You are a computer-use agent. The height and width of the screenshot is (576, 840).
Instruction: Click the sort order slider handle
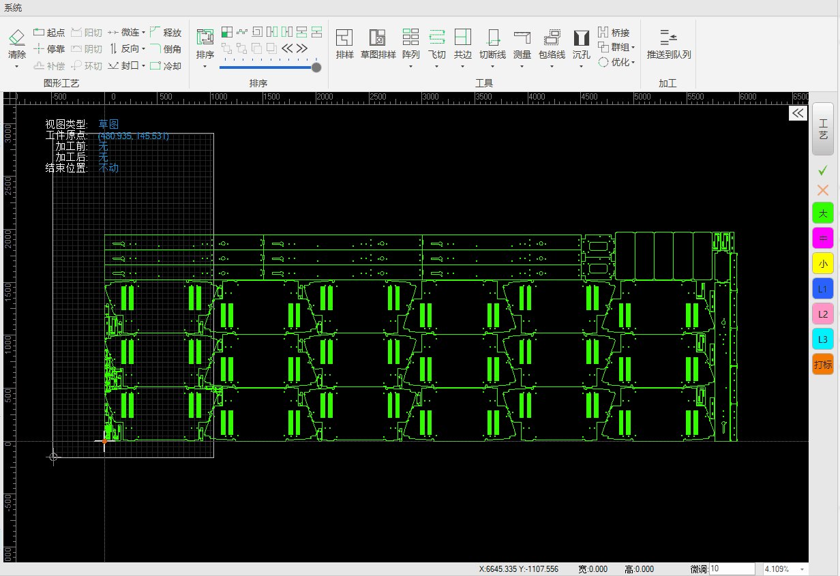(316, 67)
